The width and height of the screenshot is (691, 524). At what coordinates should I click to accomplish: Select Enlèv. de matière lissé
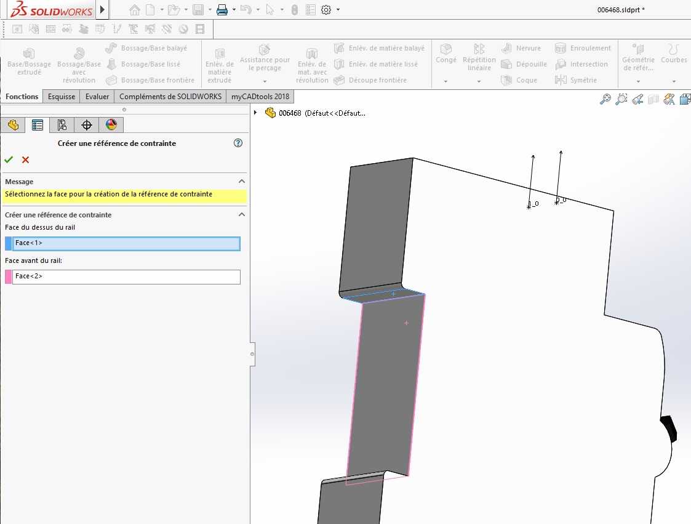point(375,64)
